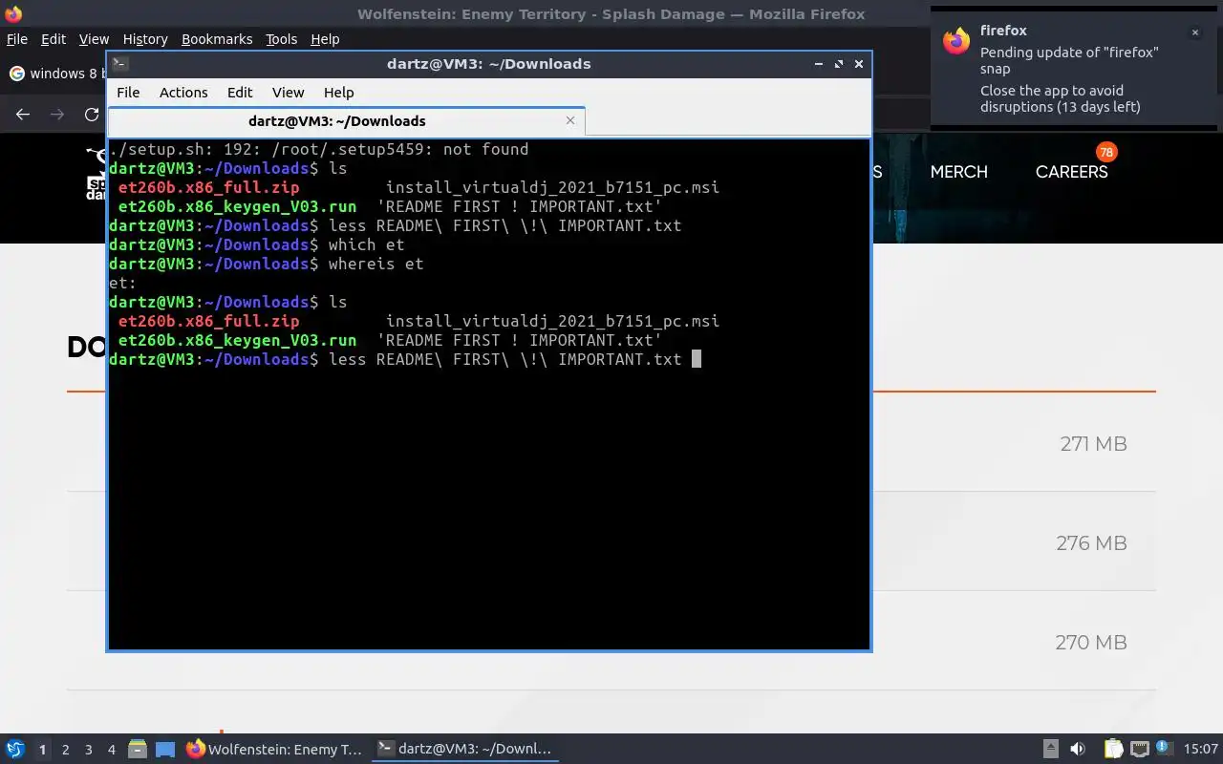Open the Lubuntu start menu icon
Viewport: 1223px width, 764px height.
click(14, 750)
